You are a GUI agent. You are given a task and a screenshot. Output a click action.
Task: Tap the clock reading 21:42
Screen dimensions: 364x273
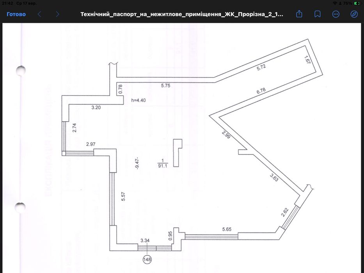[7, 3]
